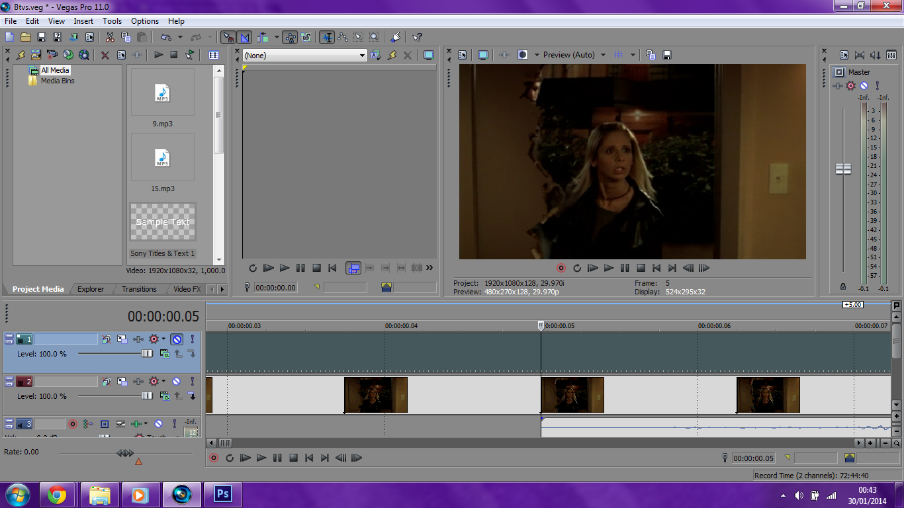Screen dimensions: 904x508
Task: Switch to the Explorer tab
Action: (91, 289)
